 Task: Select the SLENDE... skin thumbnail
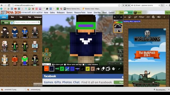(35, 32)
